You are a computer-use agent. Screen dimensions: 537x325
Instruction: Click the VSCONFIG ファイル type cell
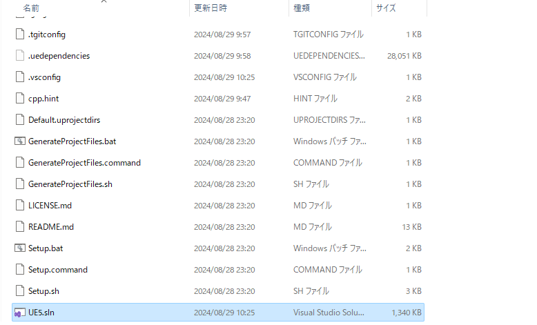click(325, 77)
